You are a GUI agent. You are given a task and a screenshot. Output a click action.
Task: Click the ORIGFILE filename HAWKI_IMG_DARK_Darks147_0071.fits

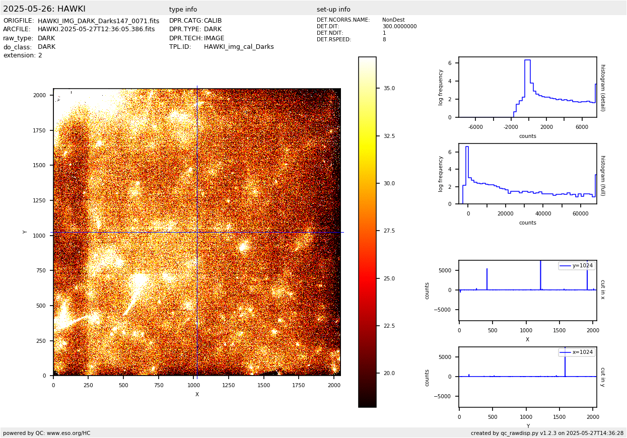click(x=98, y=21)
